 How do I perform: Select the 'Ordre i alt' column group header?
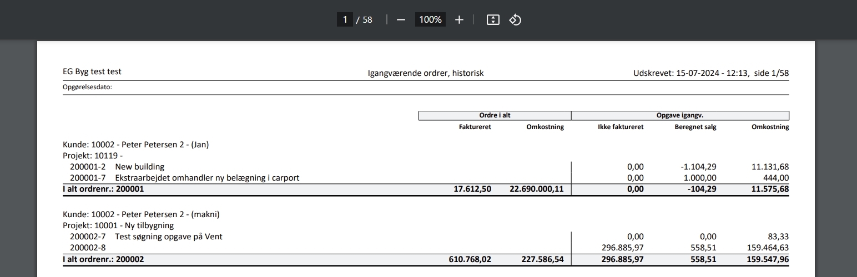tap(495, 116)
